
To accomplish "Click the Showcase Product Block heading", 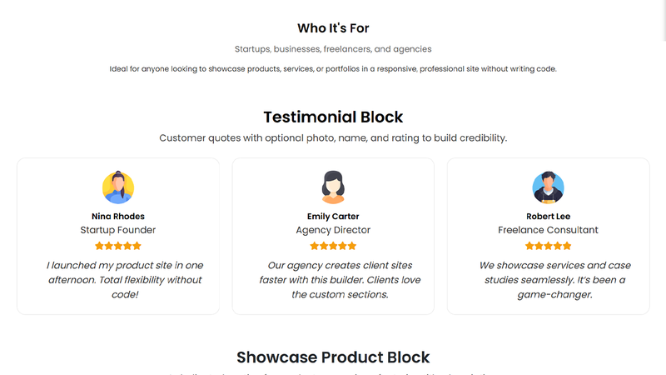I will click(333, 357).
